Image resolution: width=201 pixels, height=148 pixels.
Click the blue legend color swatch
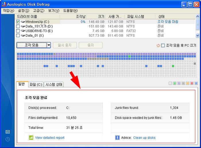tap(196, 83)
